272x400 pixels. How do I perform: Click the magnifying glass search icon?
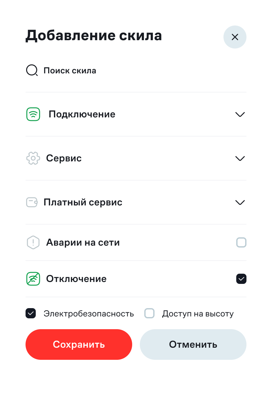click(x=32, y=70)
